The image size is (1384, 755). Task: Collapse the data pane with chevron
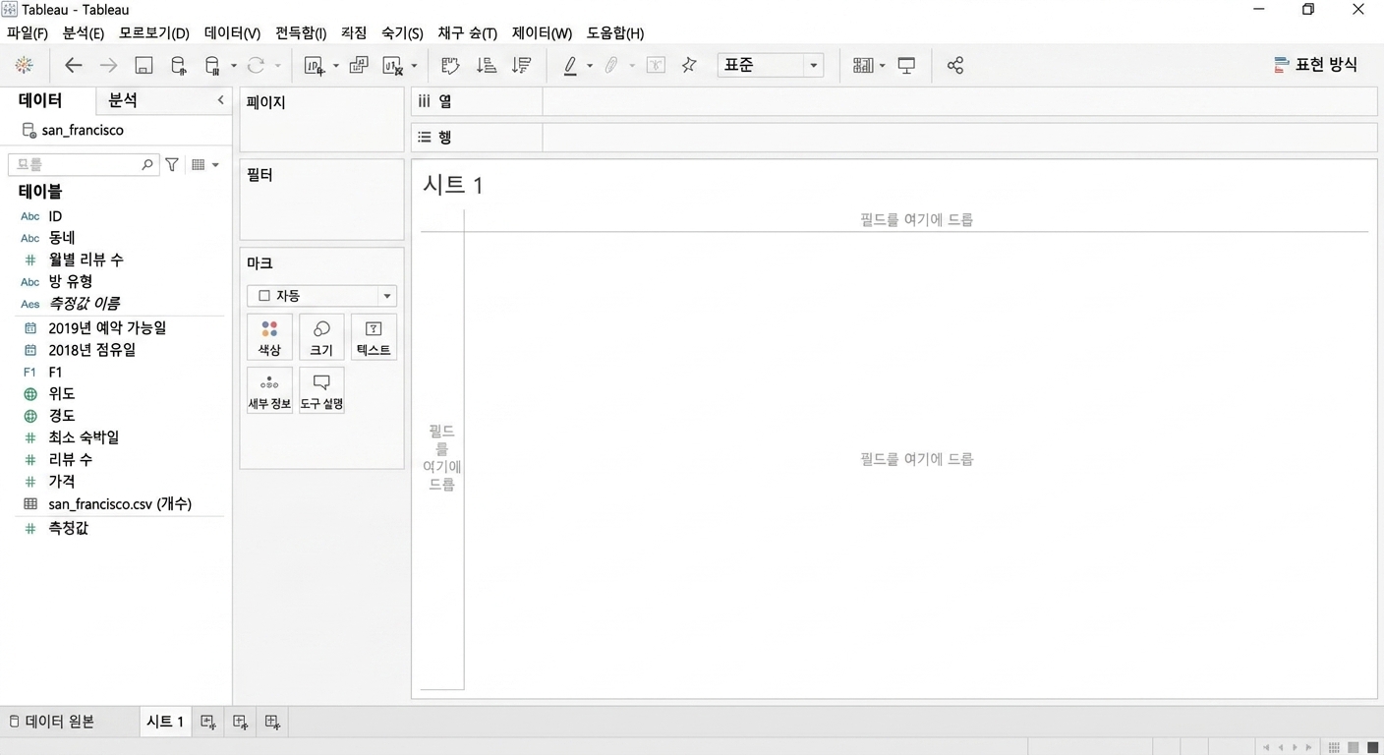220,100
